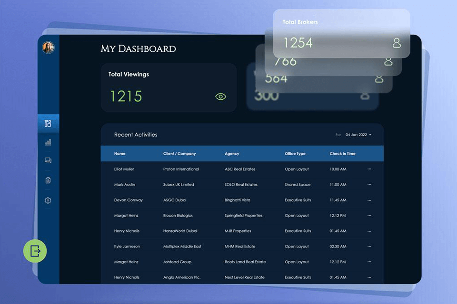
Task: Click Biocon Biologics company cell
Action: 178,216
